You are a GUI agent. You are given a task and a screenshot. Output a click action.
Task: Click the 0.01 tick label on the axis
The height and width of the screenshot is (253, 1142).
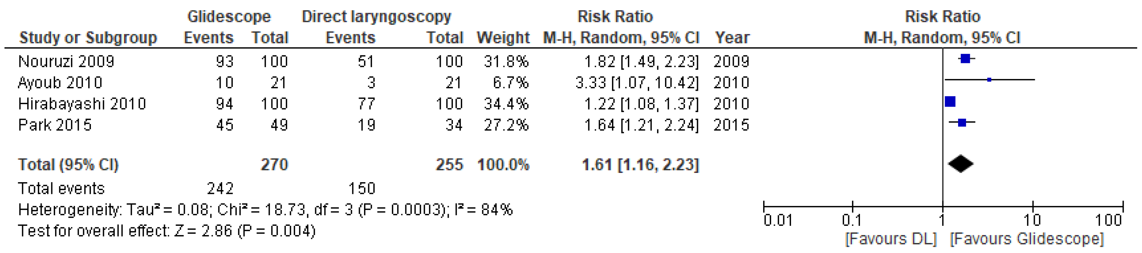coord(778,220)
